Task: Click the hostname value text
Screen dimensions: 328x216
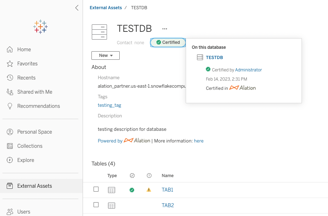Action: click(142, 86)
